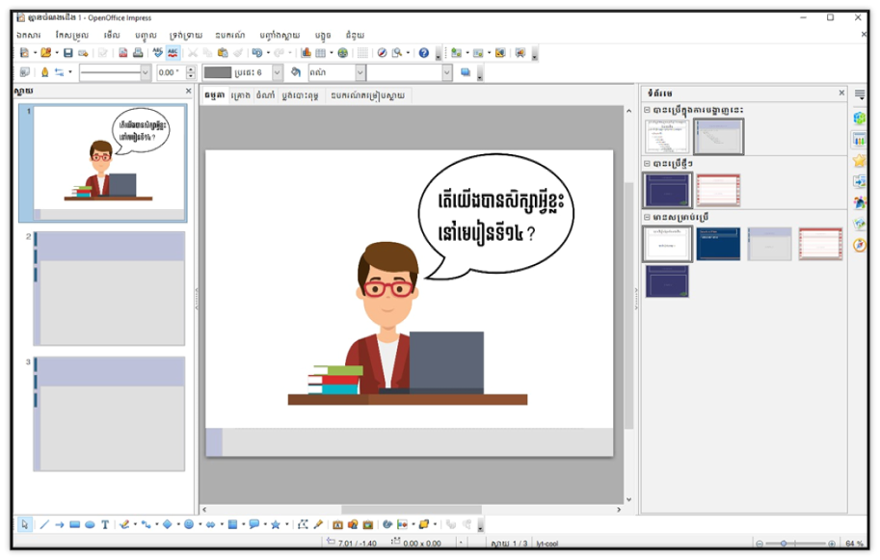Image resolution: width=880 pixels, height=560 pixels.
Task: Open the Custom Animation star icon in sidebar
Action: [x=860, y=160]
